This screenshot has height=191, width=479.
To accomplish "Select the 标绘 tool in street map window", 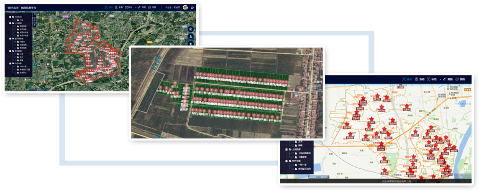I will click(x=432, y=79).
